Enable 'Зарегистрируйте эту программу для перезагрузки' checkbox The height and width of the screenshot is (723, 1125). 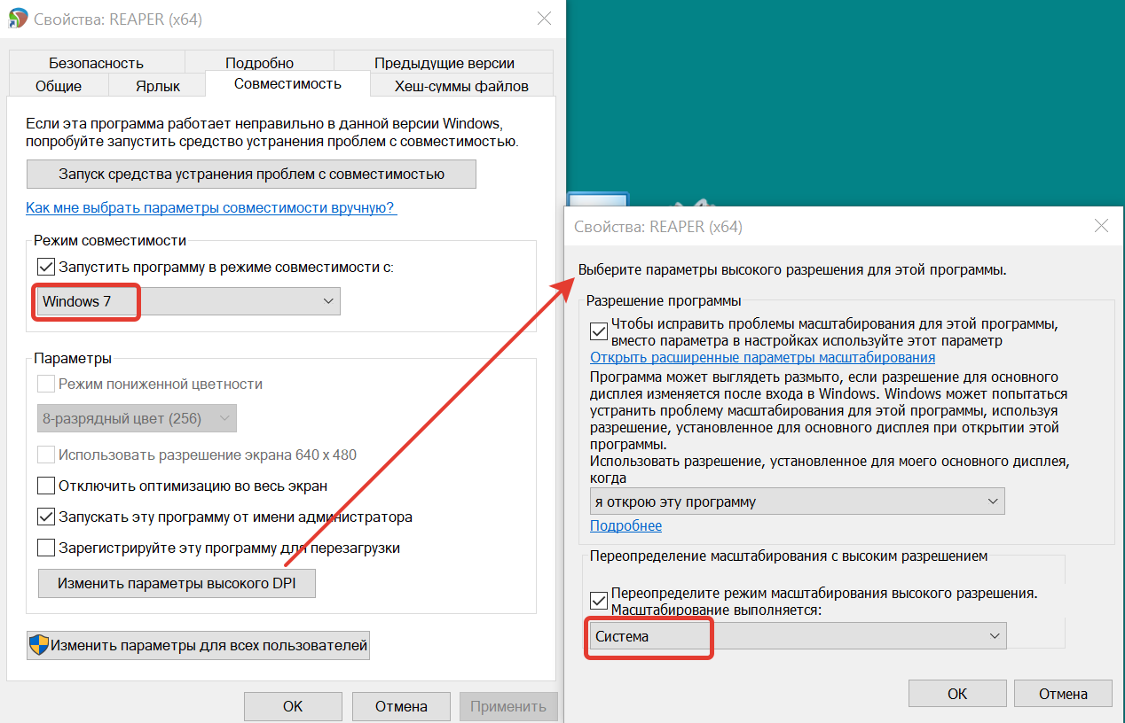click(46, 548)
